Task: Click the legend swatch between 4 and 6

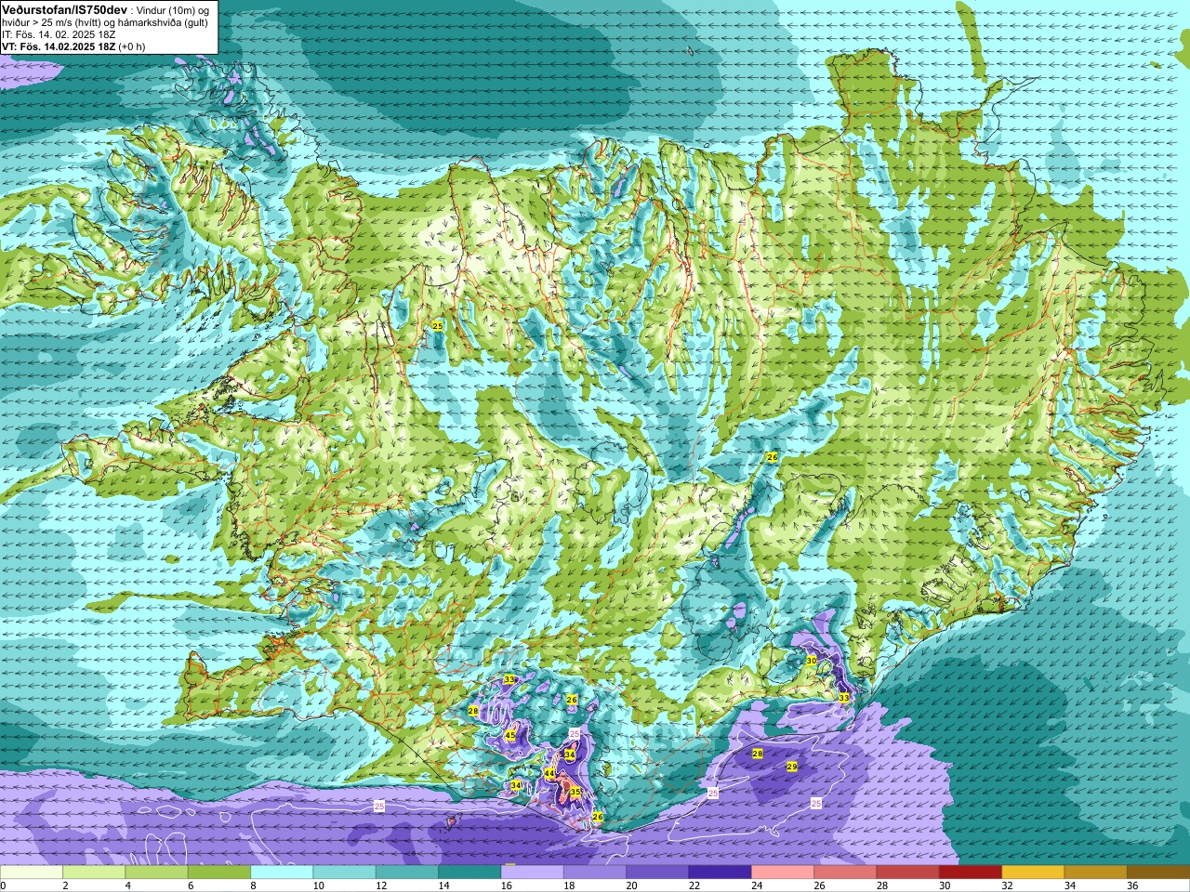Action: click(156, 872)
